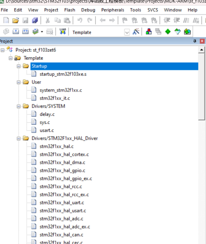Open batch build dropdown arrow

point(42,32)
